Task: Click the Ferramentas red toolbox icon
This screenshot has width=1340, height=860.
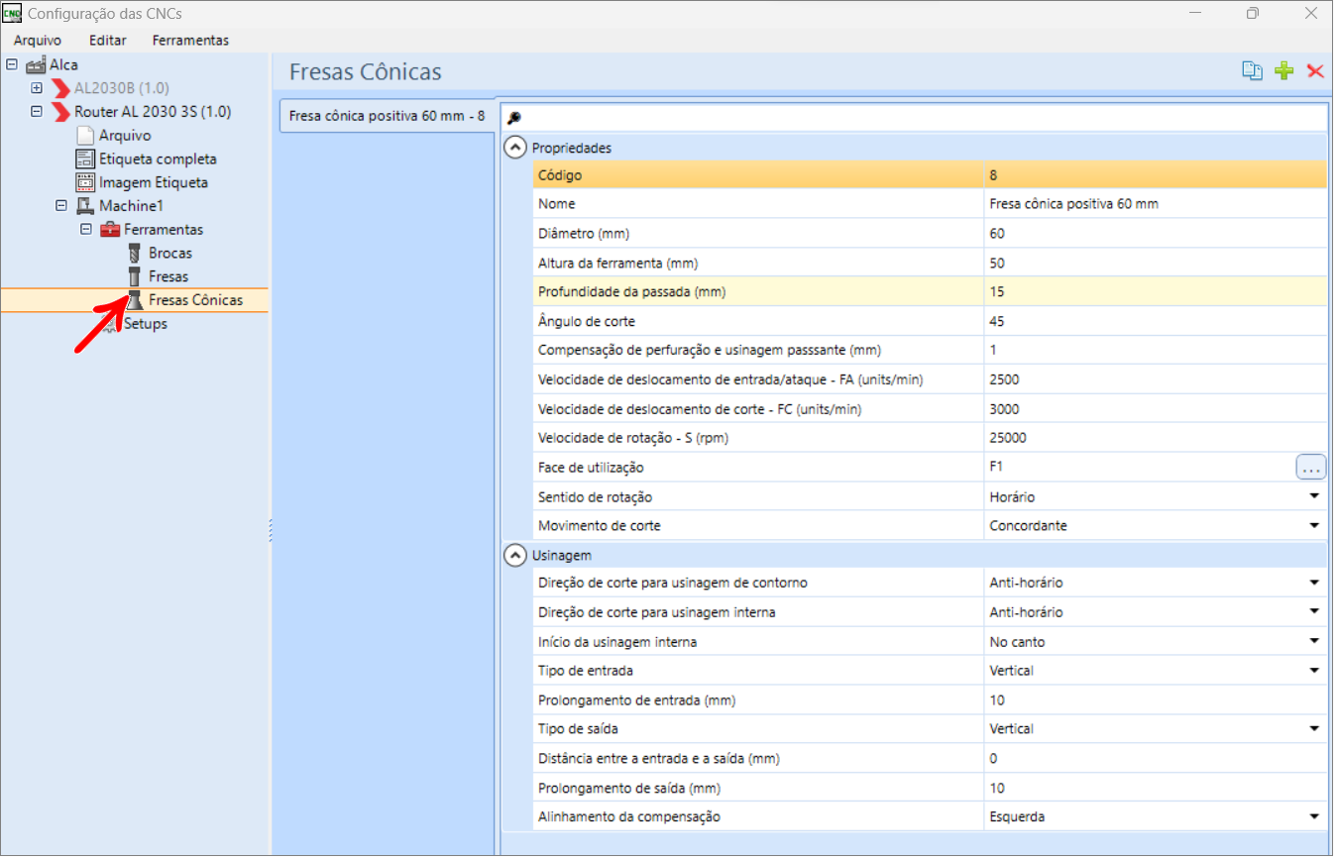Action: tap(110, 230)
